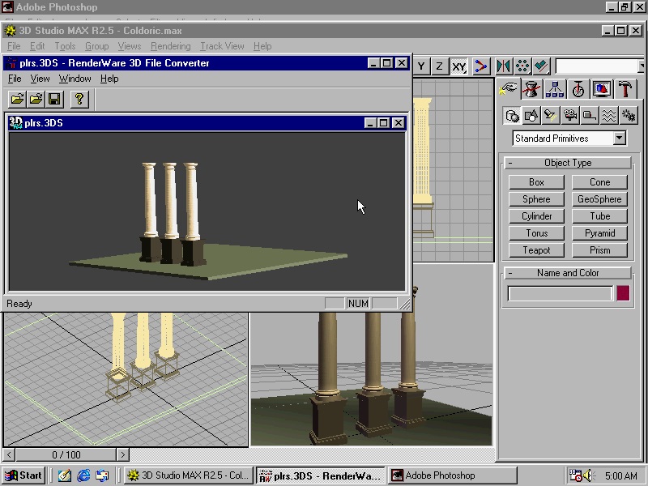648x486 pixels.
Task: Select the Mirror tool in 3D Studio MAX
Action: (x=503, y=66)
